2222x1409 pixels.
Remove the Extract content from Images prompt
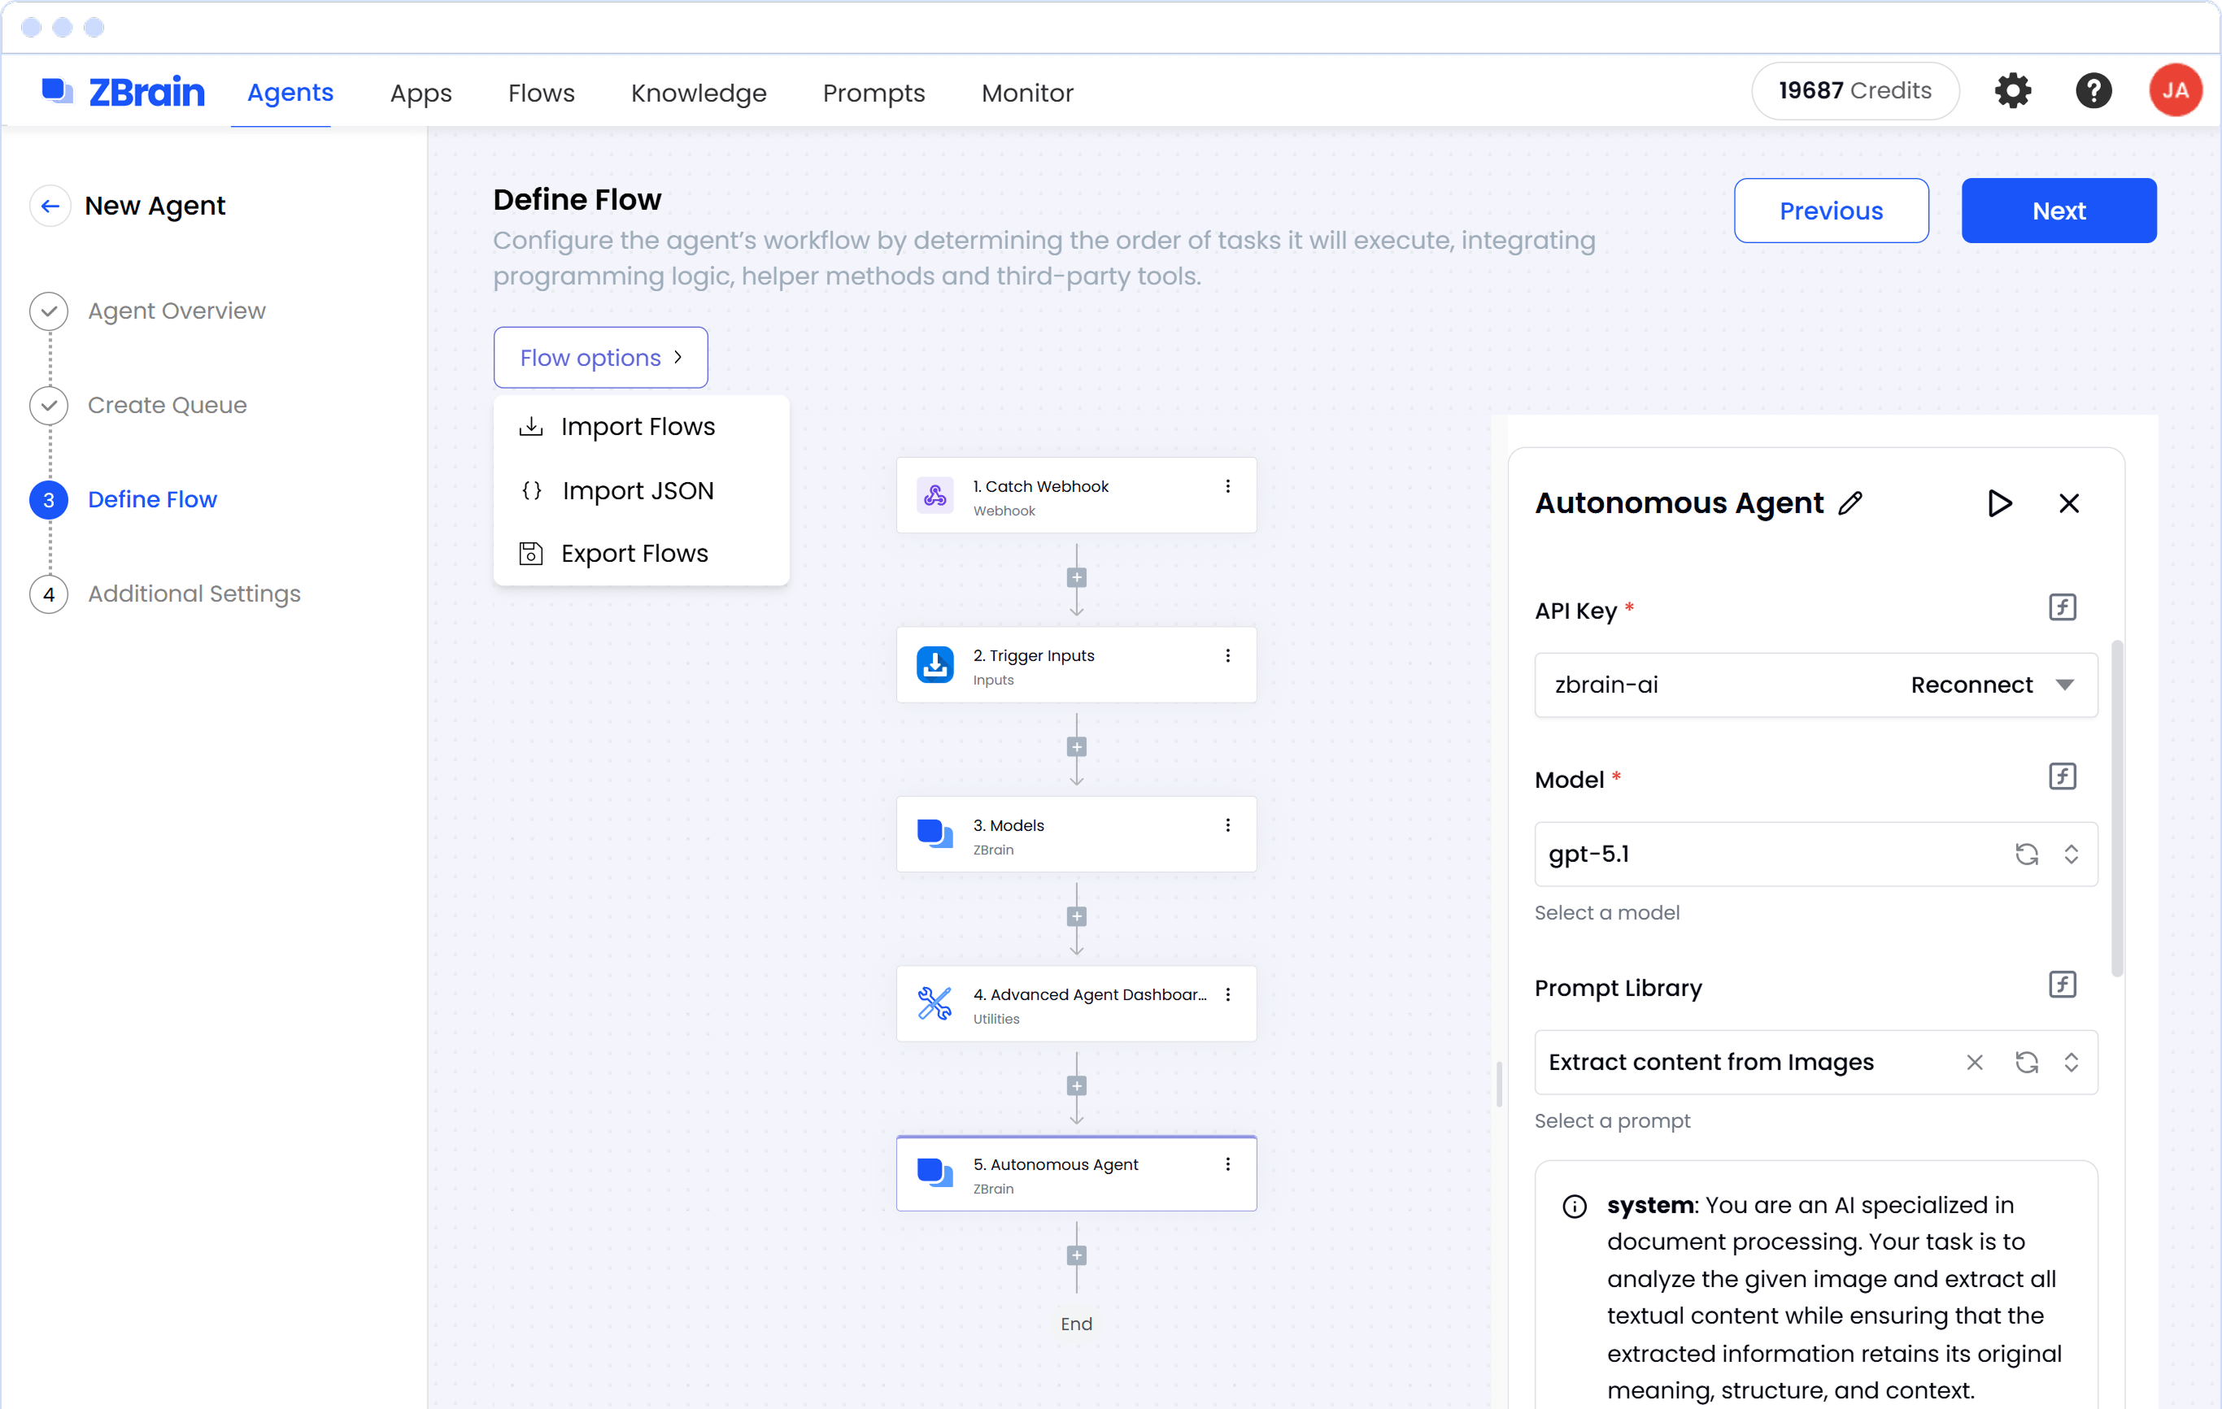pos(1975,1062)
